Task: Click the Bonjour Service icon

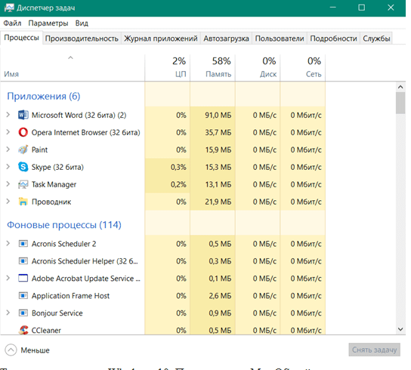Action: 23,313
